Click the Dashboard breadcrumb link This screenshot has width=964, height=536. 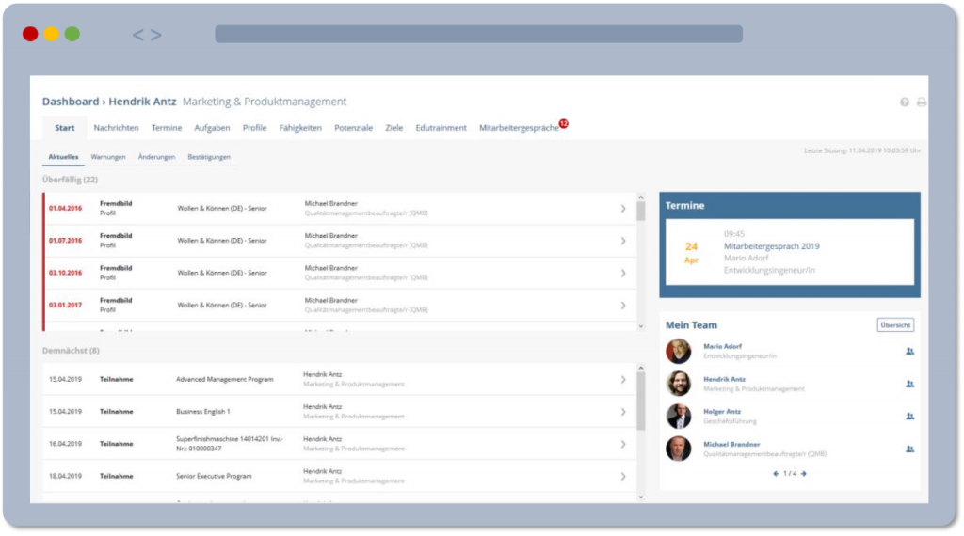click(x=70, y=102)
